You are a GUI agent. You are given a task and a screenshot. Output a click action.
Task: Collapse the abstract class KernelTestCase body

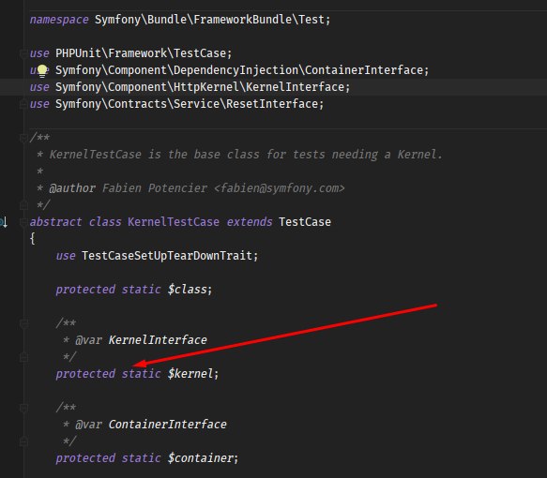click(23, 222)
